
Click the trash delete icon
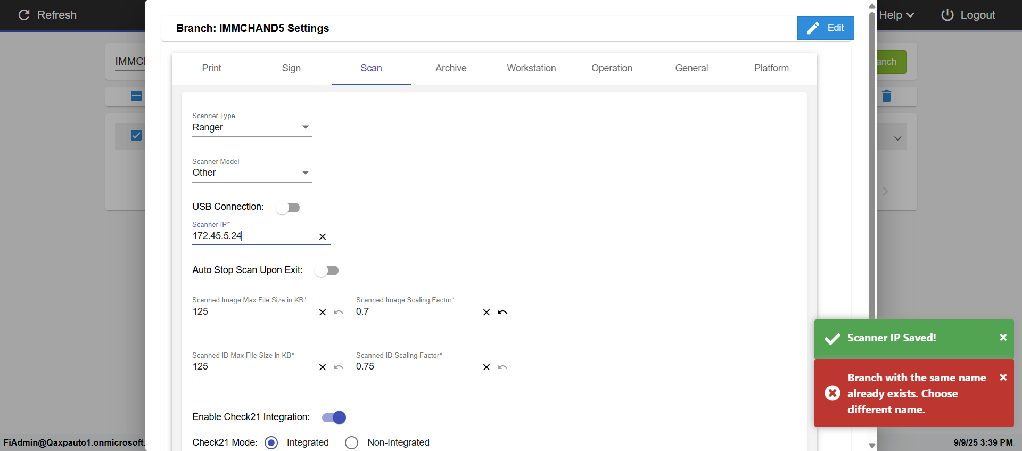click(x=886, y=96)
